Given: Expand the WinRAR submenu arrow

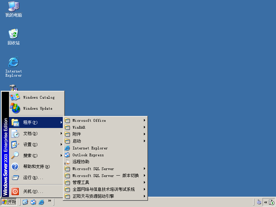Looking at the screenshot, I should [144, 127].
